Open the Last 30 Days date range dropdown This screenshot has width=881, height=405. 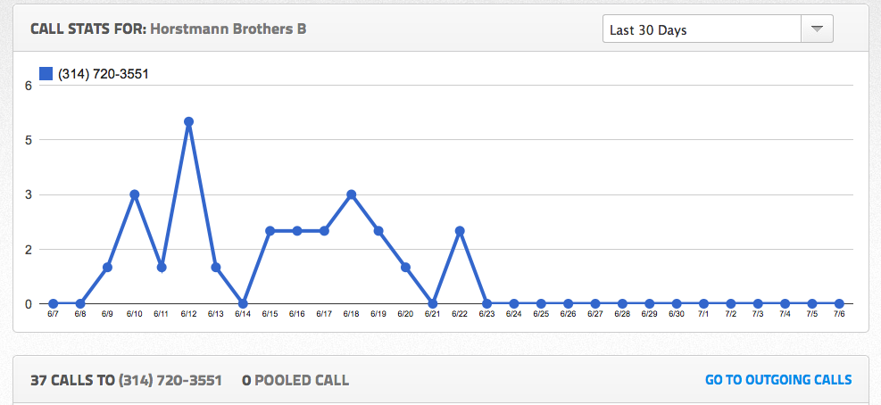click(703, 29)
